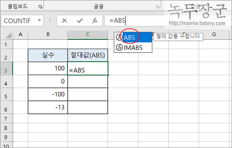
Task: Select column B header
Action: [x=48, y=35]
